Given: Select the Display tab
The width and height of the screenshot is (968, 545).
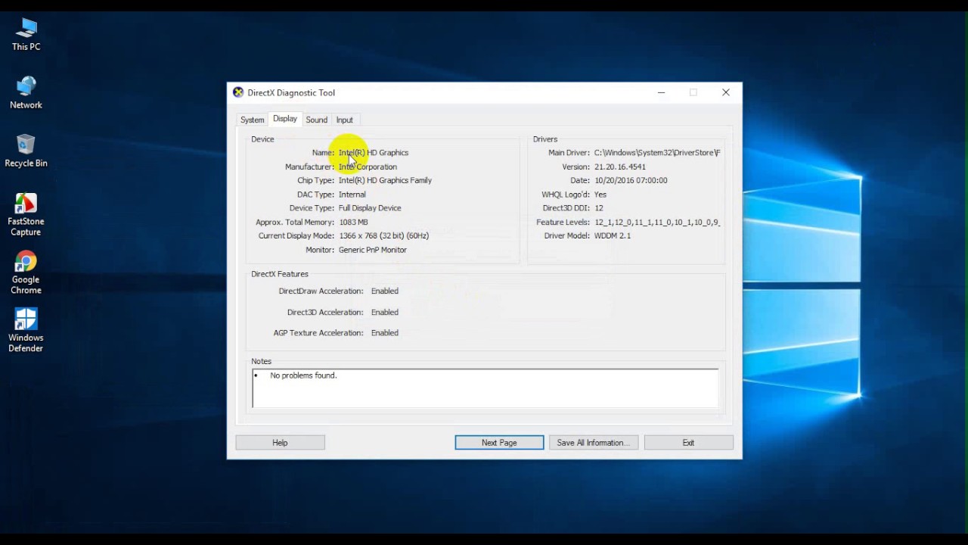Looking at the screenshot, I should [x=285, y=119].
